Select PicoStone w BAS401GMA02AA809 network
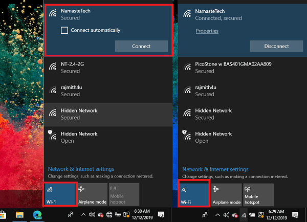This screenshot has height=222, width=307. coord(243,68)
